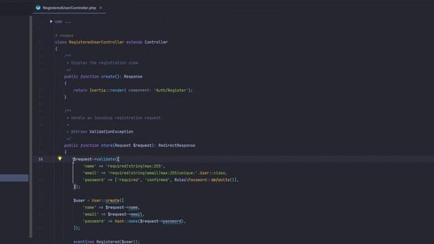434x244 pixels.
Task: Expand the folded use statements
Action: point(52,21)
